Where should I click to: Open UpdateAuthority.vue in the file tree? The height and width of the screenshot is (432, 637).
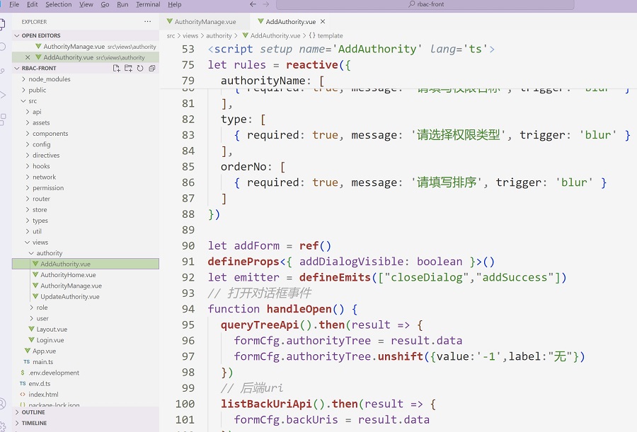(x=69, y=297)
